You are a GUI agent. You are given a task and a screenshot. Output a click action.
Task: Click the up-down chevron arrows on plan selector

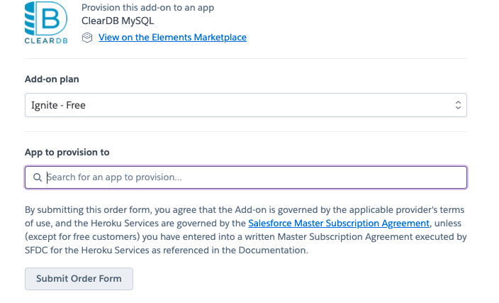458,106
